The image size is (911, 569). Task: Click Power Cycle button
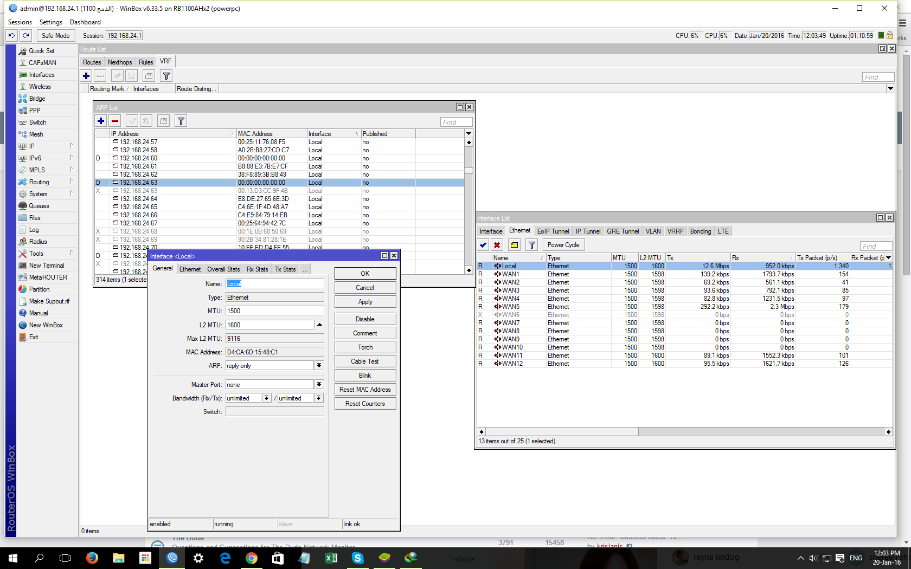click(x=563, y=245)
